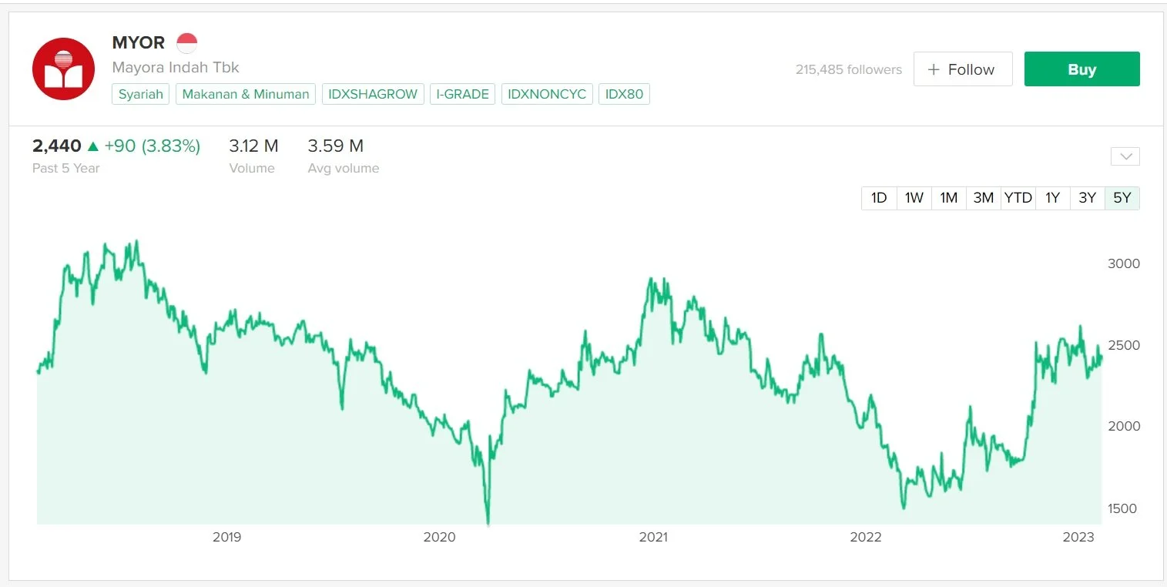The image size is (1167, 587).
Task: Click the current price 2,440
Action: pyautogui.click(x=57, y=146)
